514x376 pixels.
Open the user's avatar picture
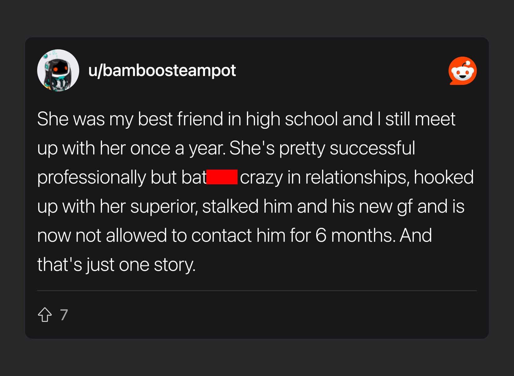[x=58, y=70]
